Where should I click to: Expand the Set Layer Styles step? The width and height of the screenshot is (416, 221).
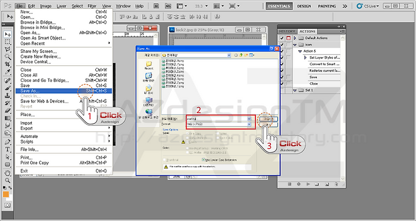(x=305, y=57)
